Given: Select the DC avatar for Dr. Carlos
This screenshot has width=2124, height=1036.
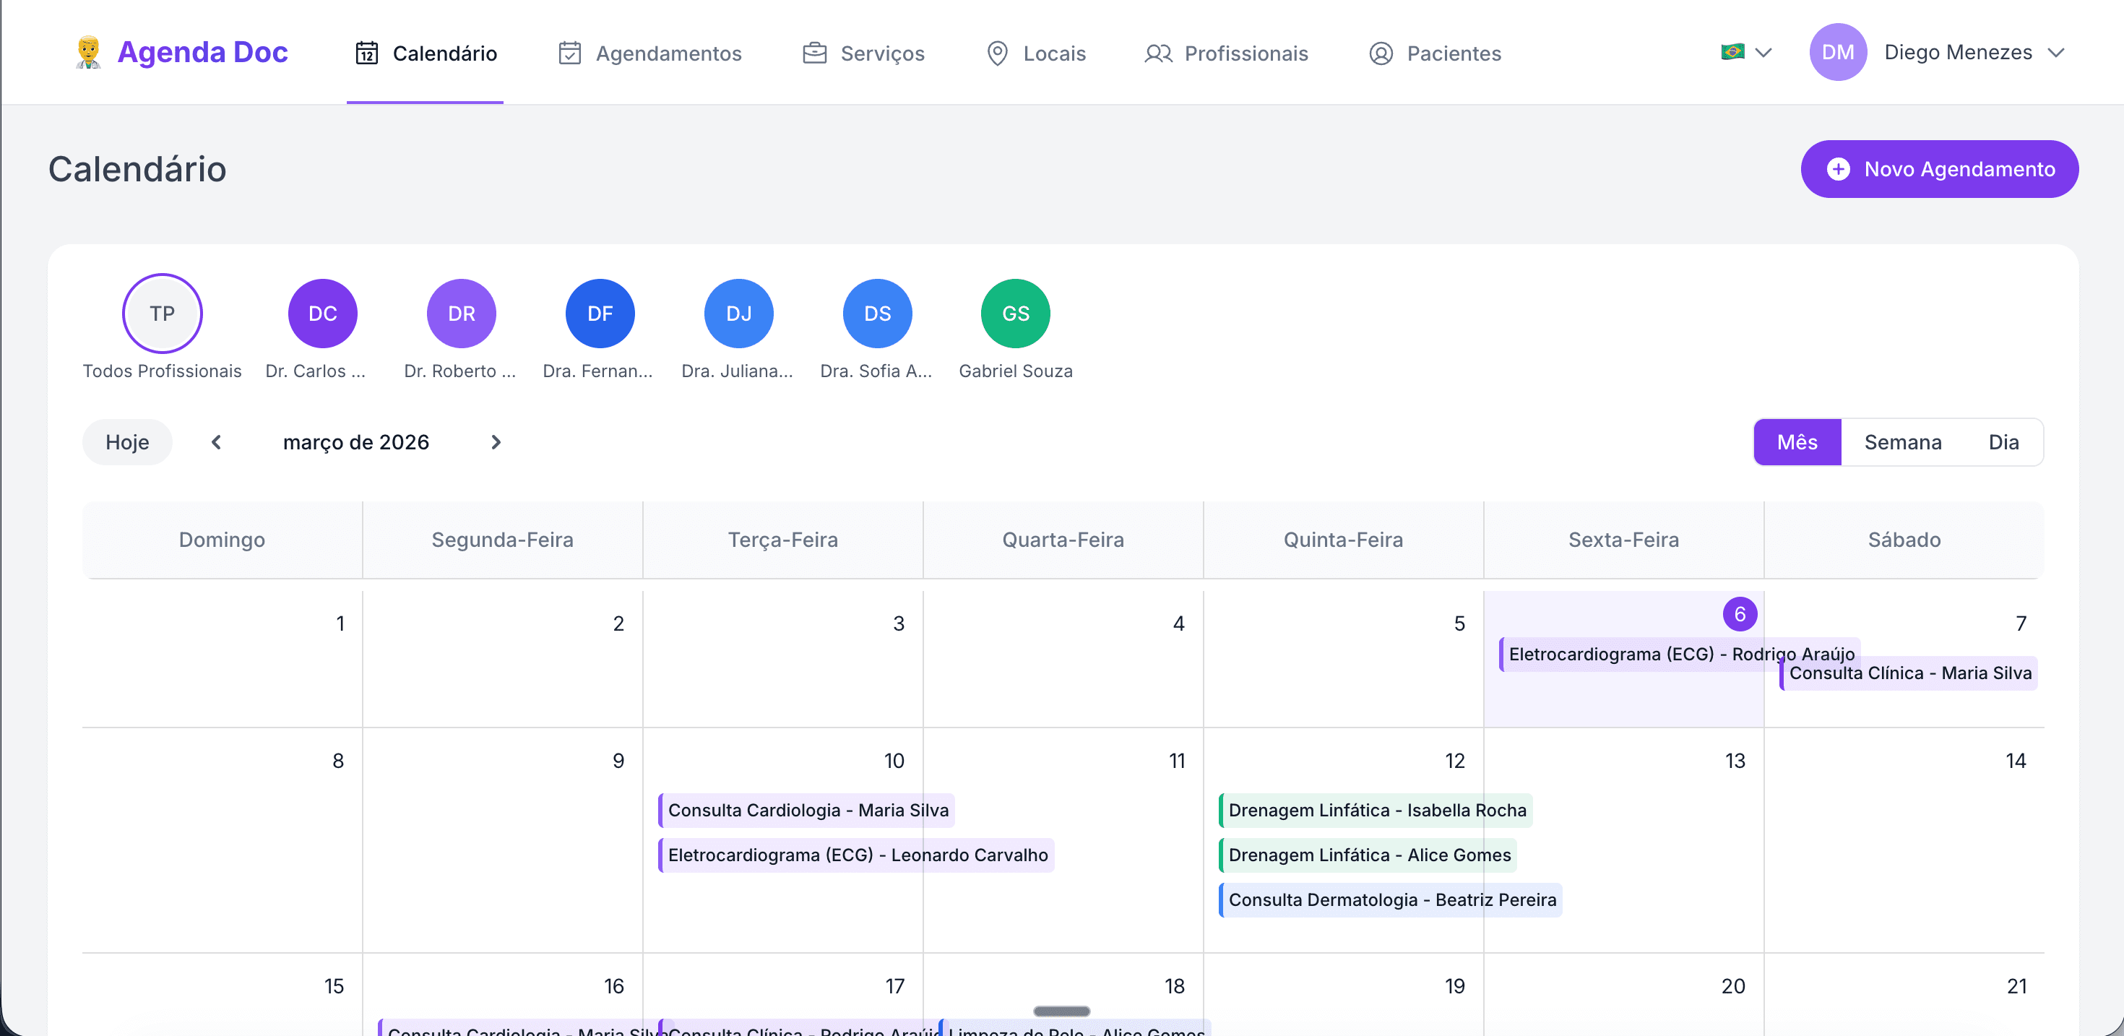Looking at the screenshot, I should 322,314.
